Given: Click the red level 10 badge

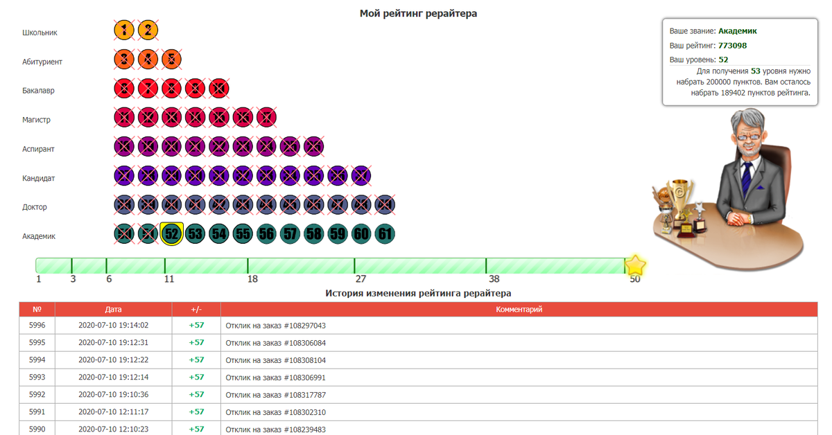Looking at the screenshot, I should coord(218,88).
